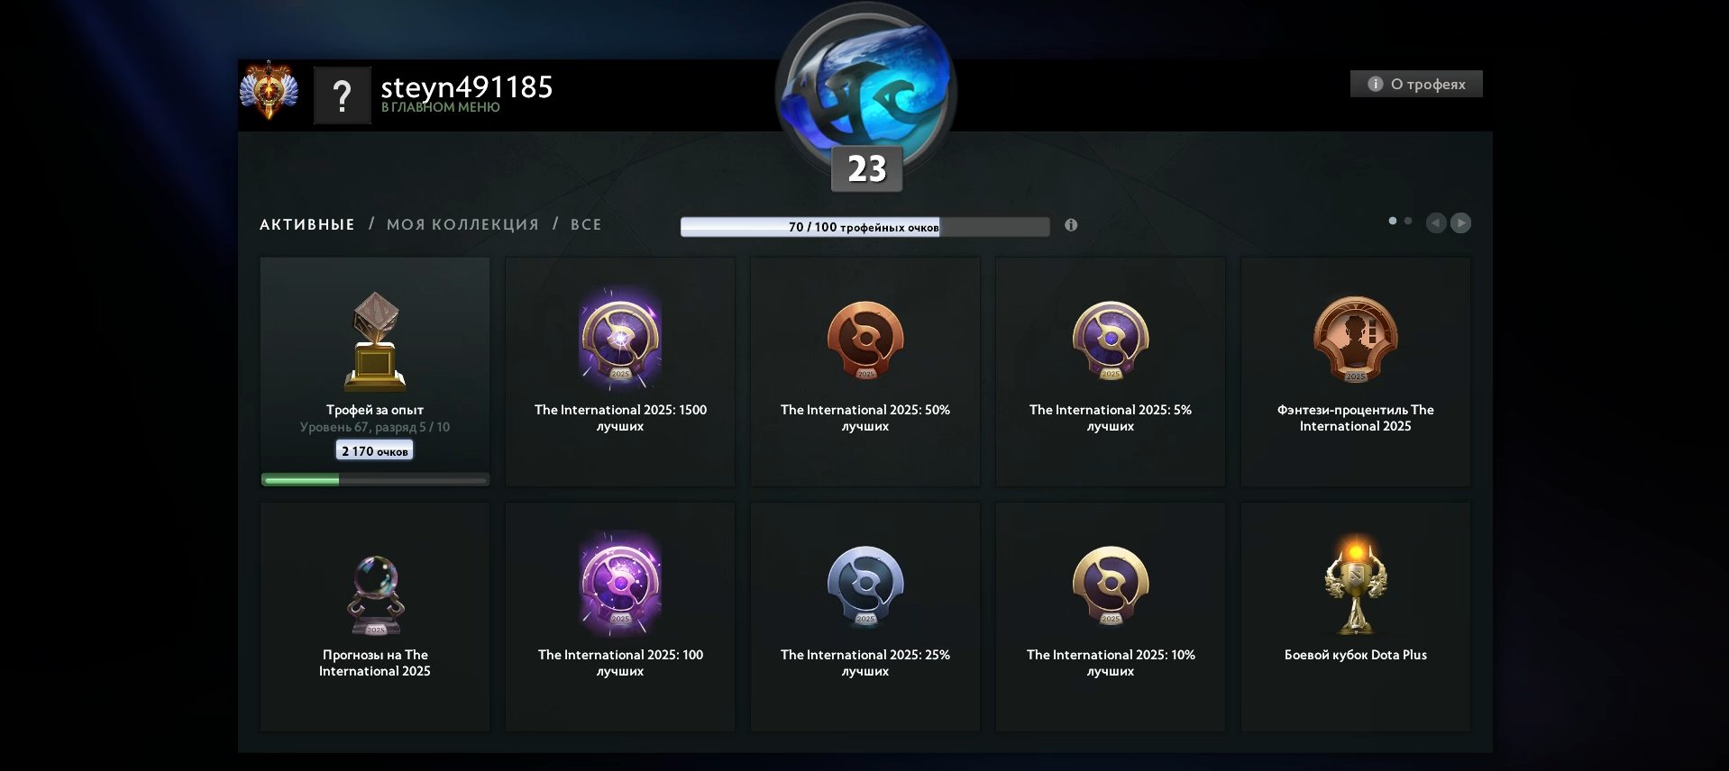Select The International 2025: 5% лучших trophy
This screenshot has width=1729, height=771.
(x=1111, y=372)
